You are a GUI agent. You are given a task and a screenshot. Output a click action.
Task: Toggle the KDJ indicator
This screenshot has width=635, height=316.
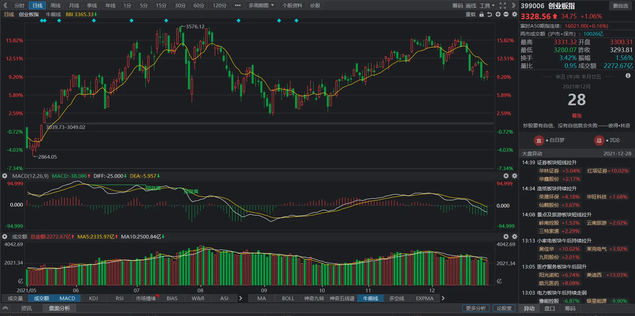[x=93, y=299]
